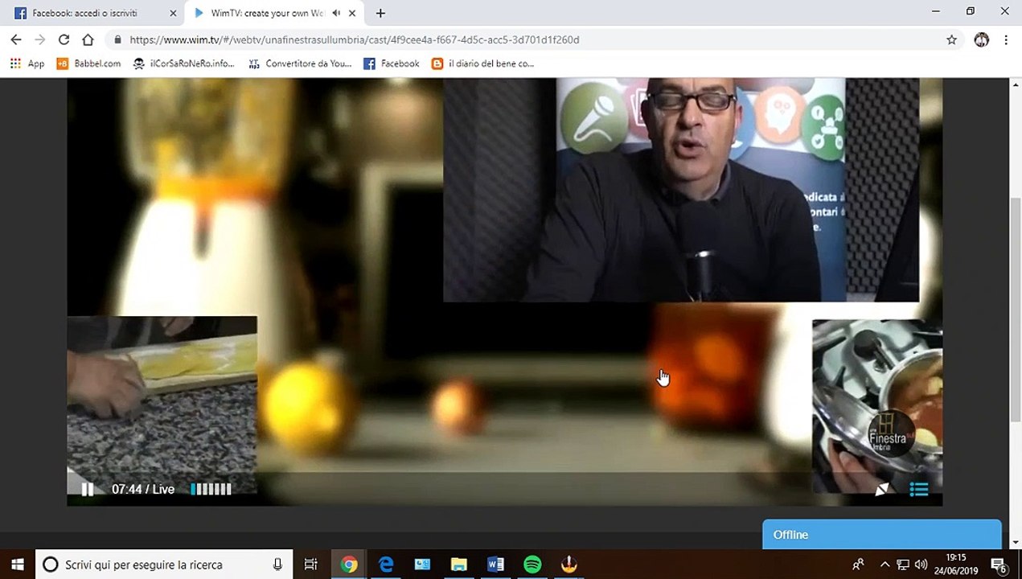
Task: Open the Facebook bookmark
Action: (392, 64)
